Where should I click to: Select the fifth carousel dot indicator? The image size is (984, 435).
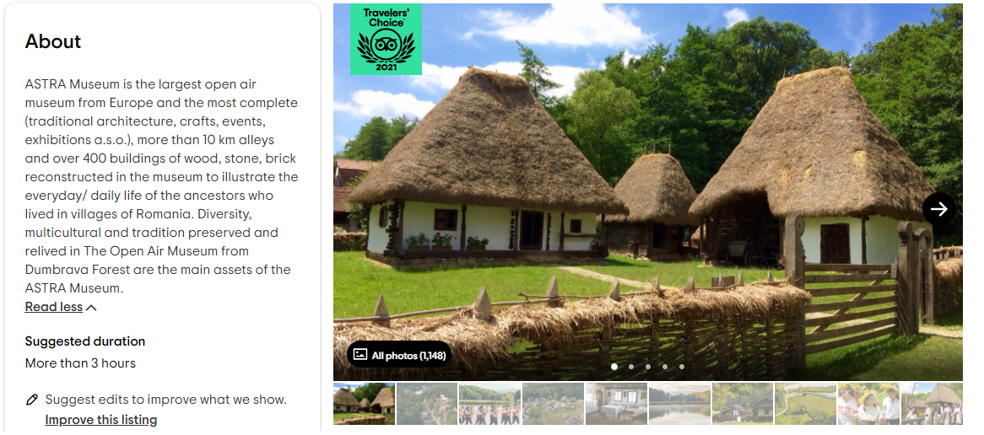[682, 367]
